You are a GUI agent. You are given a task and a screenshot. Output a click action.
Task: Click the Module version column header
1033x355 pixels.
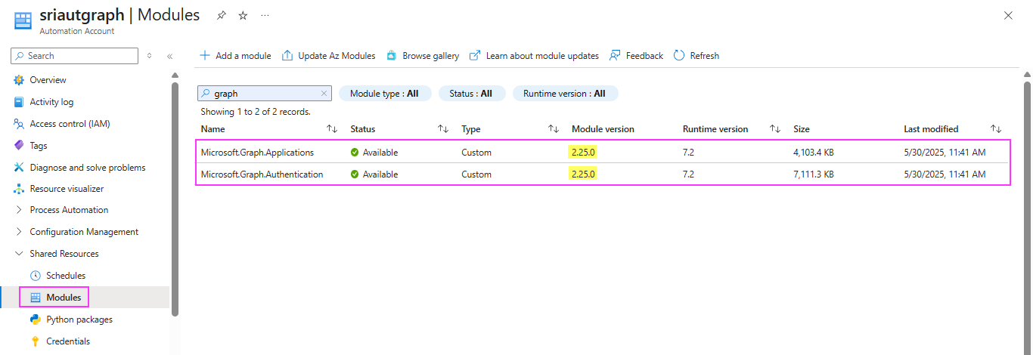pyautogui.click(x=603, y=129)
